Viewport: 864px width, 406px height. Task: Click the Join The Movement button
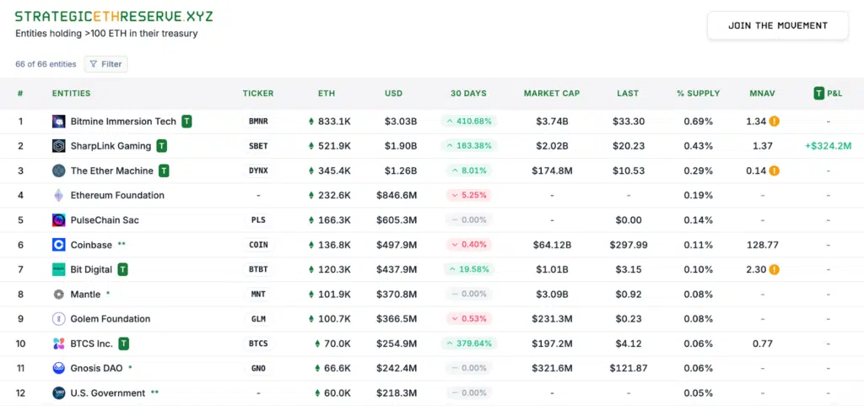click(777, 25)
